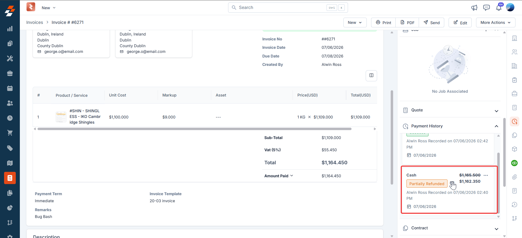Click the Product / Service column header
This screenshot has width=522, height=238.
(72, 95)
